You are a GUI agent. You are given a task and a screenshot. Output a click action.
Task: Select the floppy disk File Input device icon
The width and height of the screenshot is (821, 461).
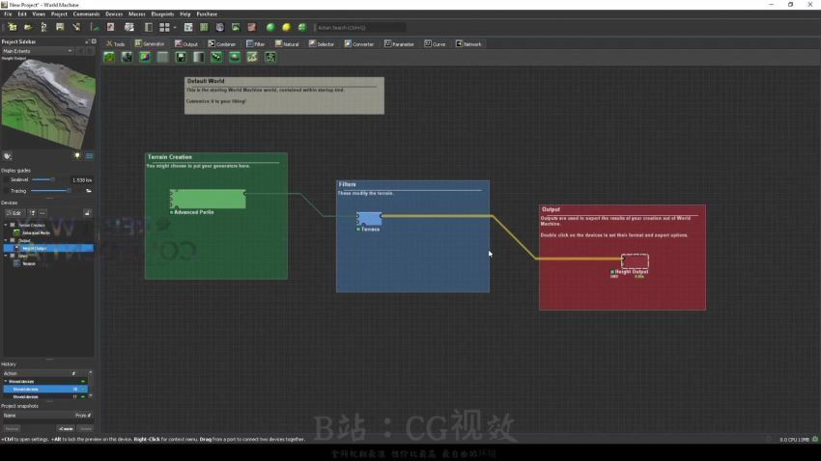pos(181,57)
